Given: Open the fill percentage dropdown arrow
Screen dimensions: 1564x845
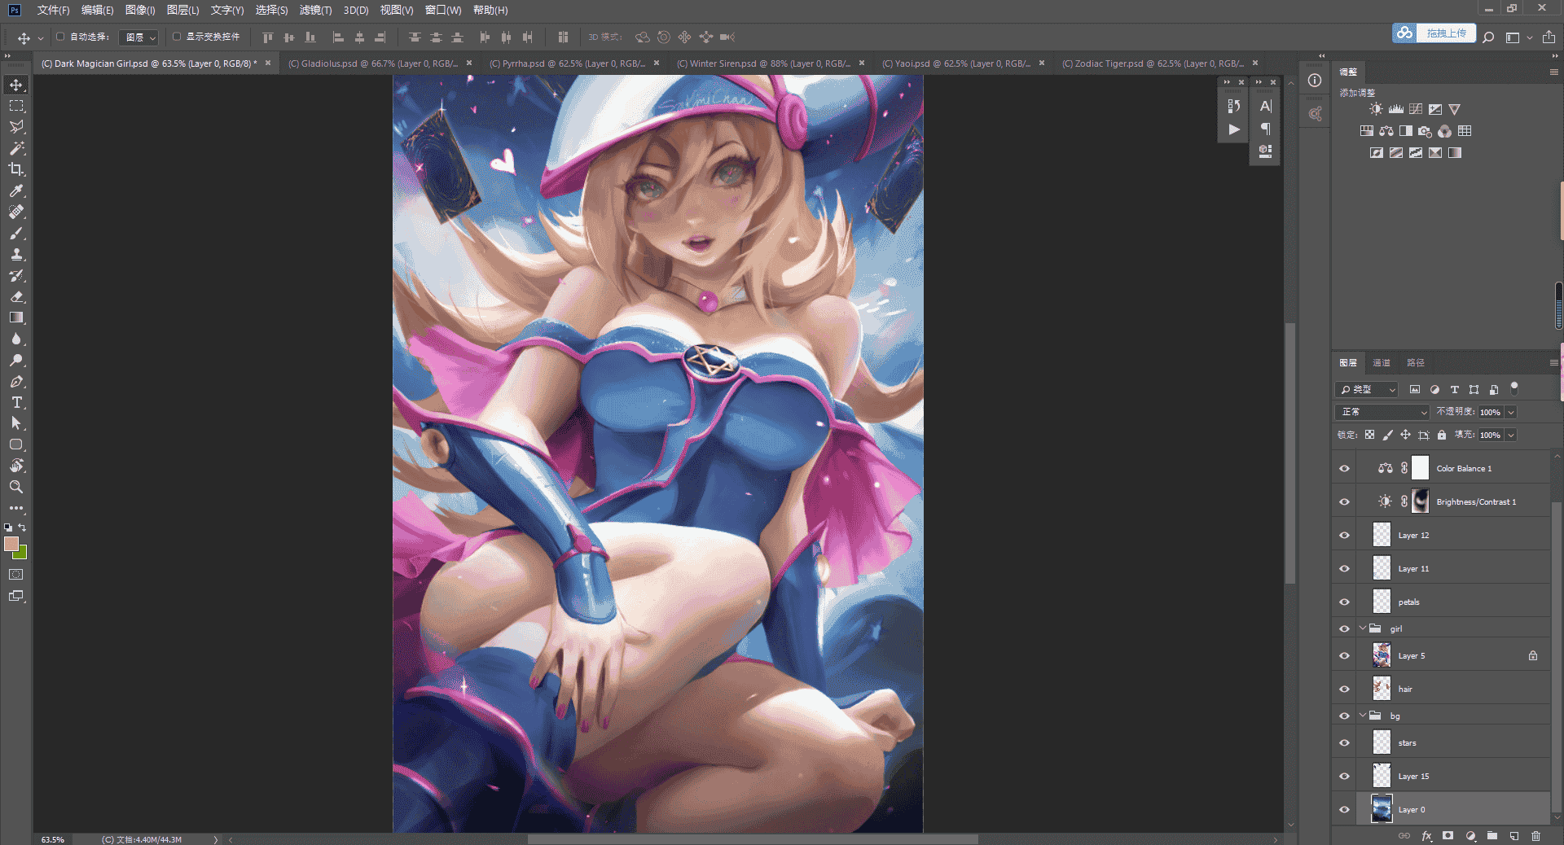Looking at the screenshot, I should point(1510,435).
